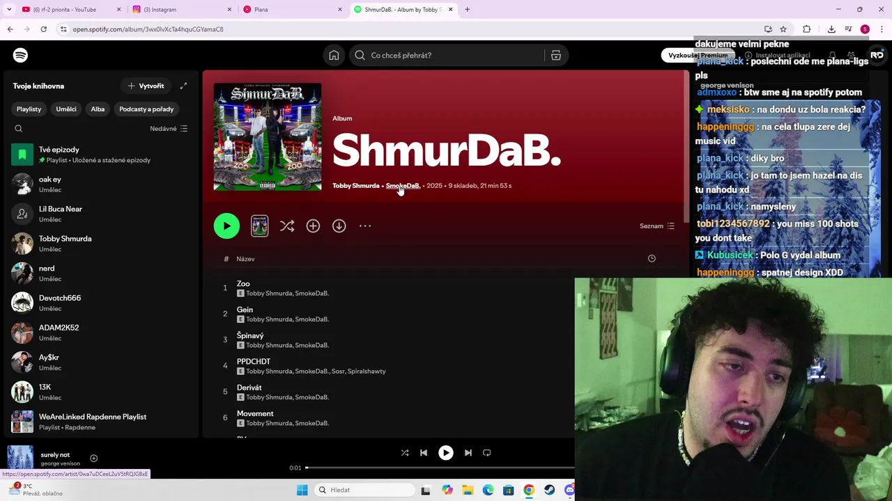Screen dimensions: 892x501
Task: Seek on the playback progress bar
Action: tap(440, 468)
